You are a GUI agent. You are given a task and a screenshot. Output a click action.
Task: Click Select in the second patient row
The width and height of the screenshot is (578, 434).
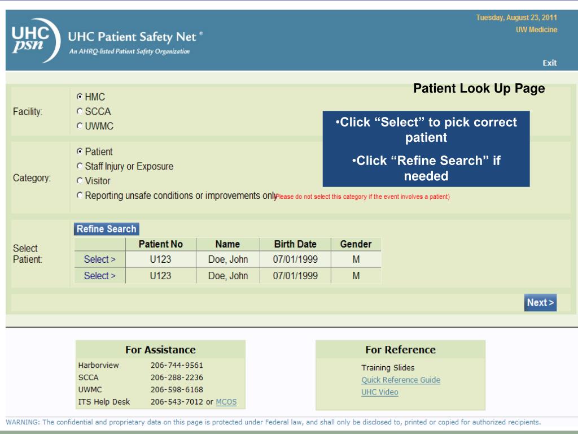click(x=99, y=276)
